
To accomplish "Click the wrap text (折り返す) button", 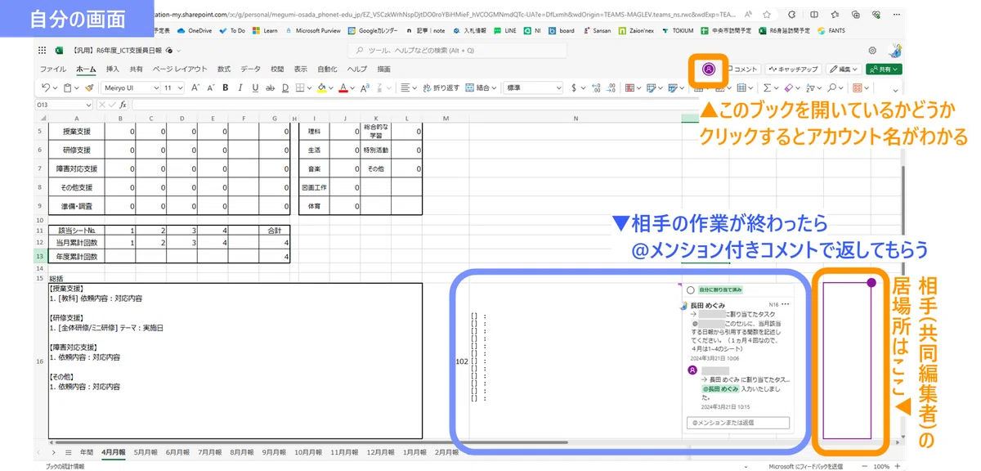I will coord(441,87).
